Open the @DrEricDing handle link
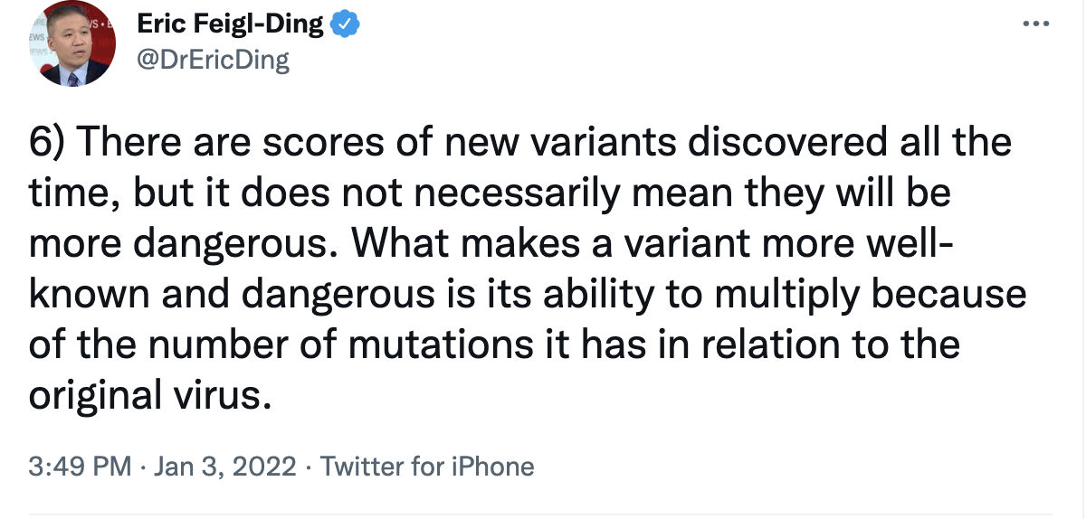 point(213,60)
